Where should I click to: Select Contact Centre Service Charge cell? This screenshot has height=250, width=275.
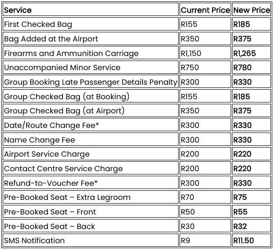90,168
